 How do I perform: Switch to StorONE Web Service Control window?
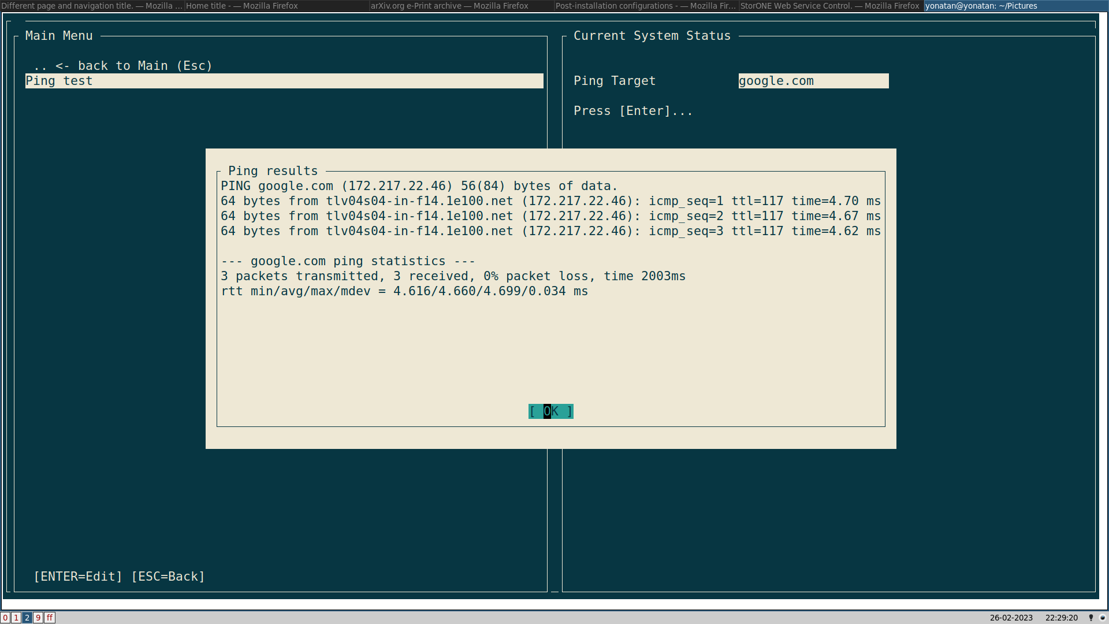pyautogui.click(x=831, y=6)
